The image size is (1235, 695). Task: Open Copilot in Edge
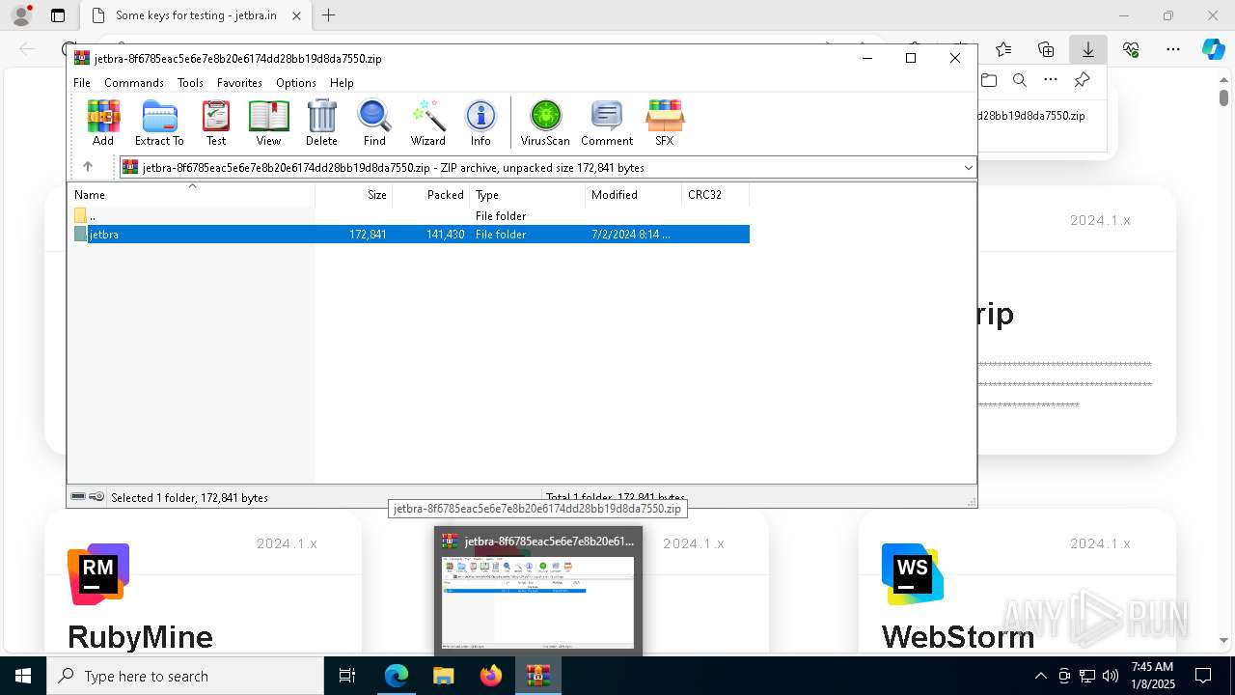(1213, 49)
